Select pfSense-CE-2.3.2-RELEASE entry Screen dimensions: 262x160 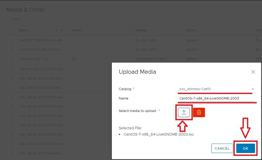pyautogui.click(x=42, y=69)
